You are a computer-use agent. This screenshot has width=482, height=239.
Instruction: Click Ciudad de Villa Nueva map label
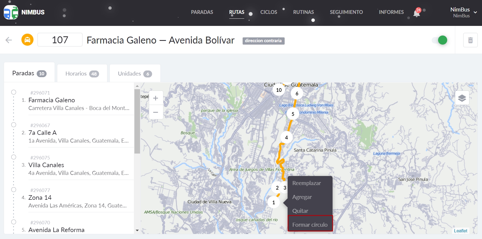click(x=209, y=202)
